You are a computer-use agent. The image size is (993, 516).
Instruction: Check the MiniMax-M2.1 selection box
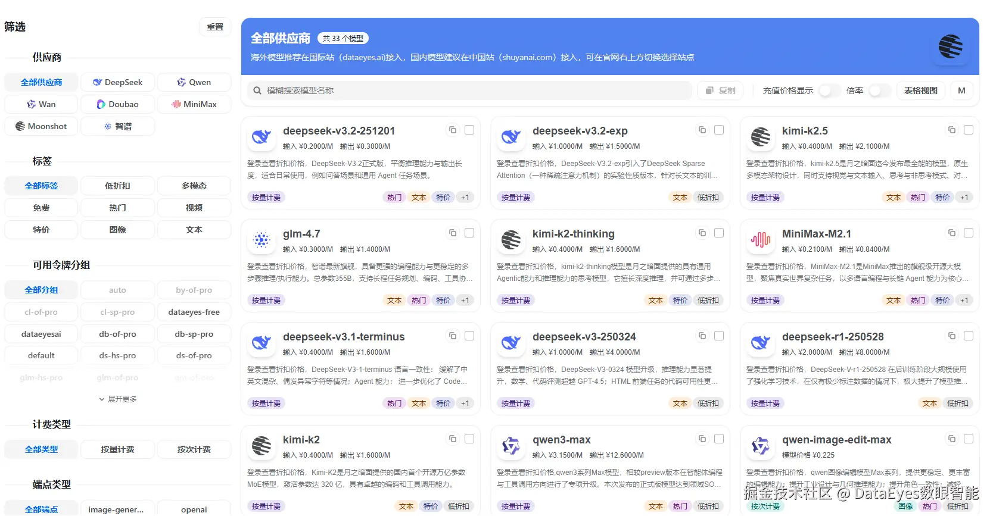pyautogui.click(x=969, y=233)
